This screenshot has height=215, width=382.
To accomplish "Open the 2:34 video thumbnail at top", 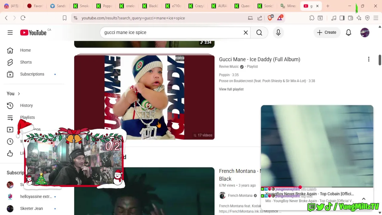I will [144, 44].
